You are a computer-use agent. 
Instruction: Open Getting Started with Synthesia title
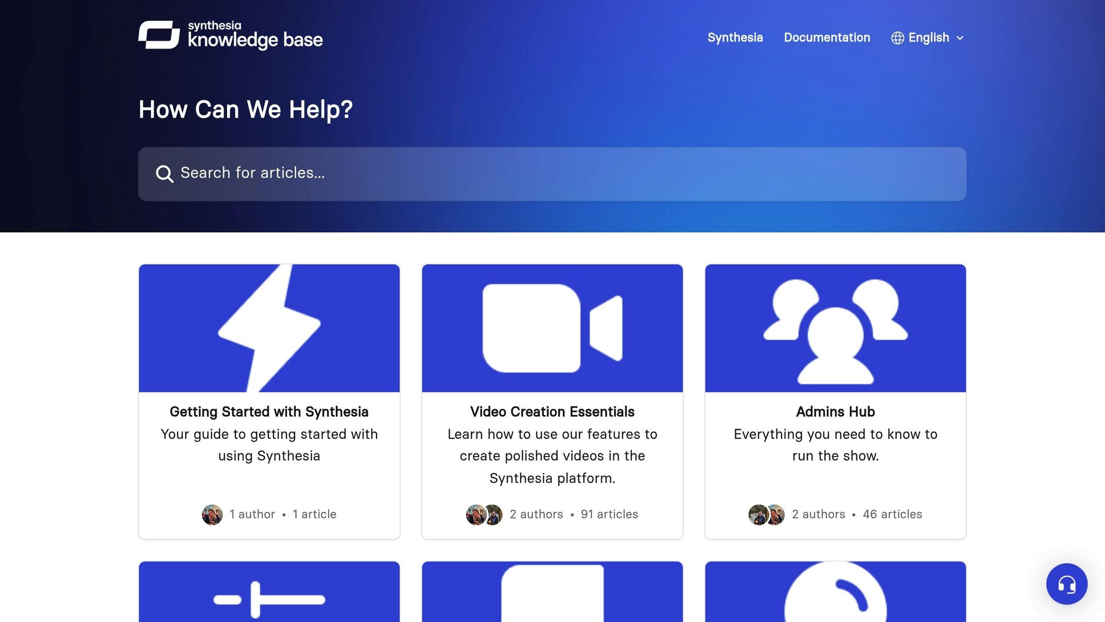(x=269, y=411)
